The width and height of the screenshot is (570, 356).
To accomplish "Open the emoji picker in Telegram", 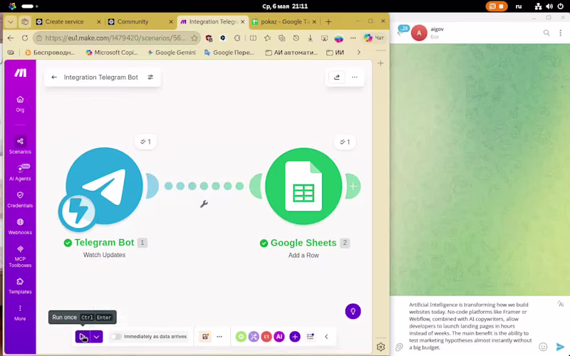I will point(543,347).
